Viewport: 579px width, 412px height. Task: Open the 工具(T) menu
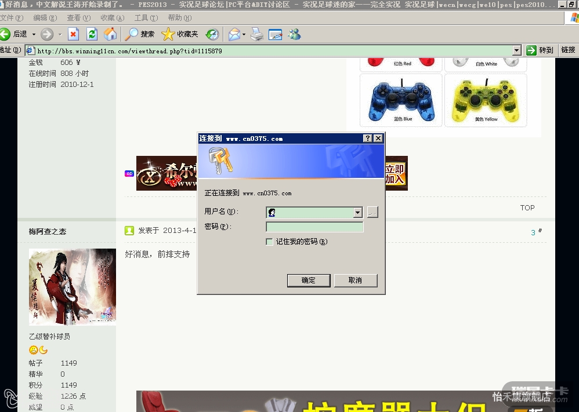(146, 18)
